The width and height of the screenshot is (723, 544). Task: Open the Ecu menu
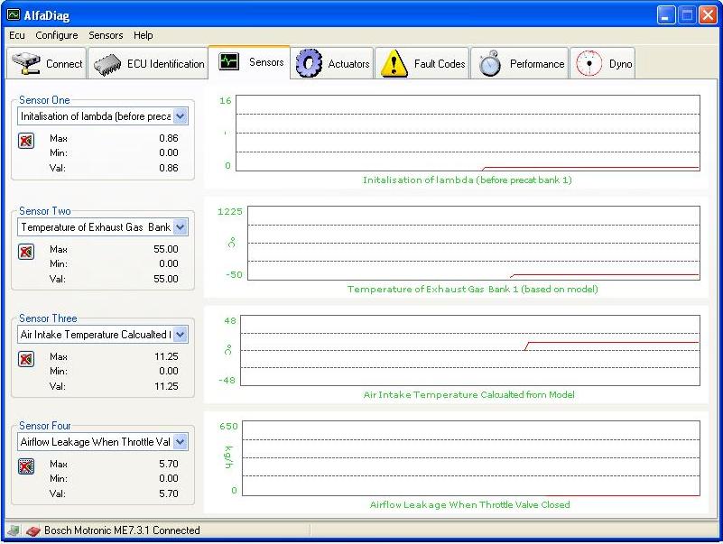pyautogui.click(x=17, y=35)
